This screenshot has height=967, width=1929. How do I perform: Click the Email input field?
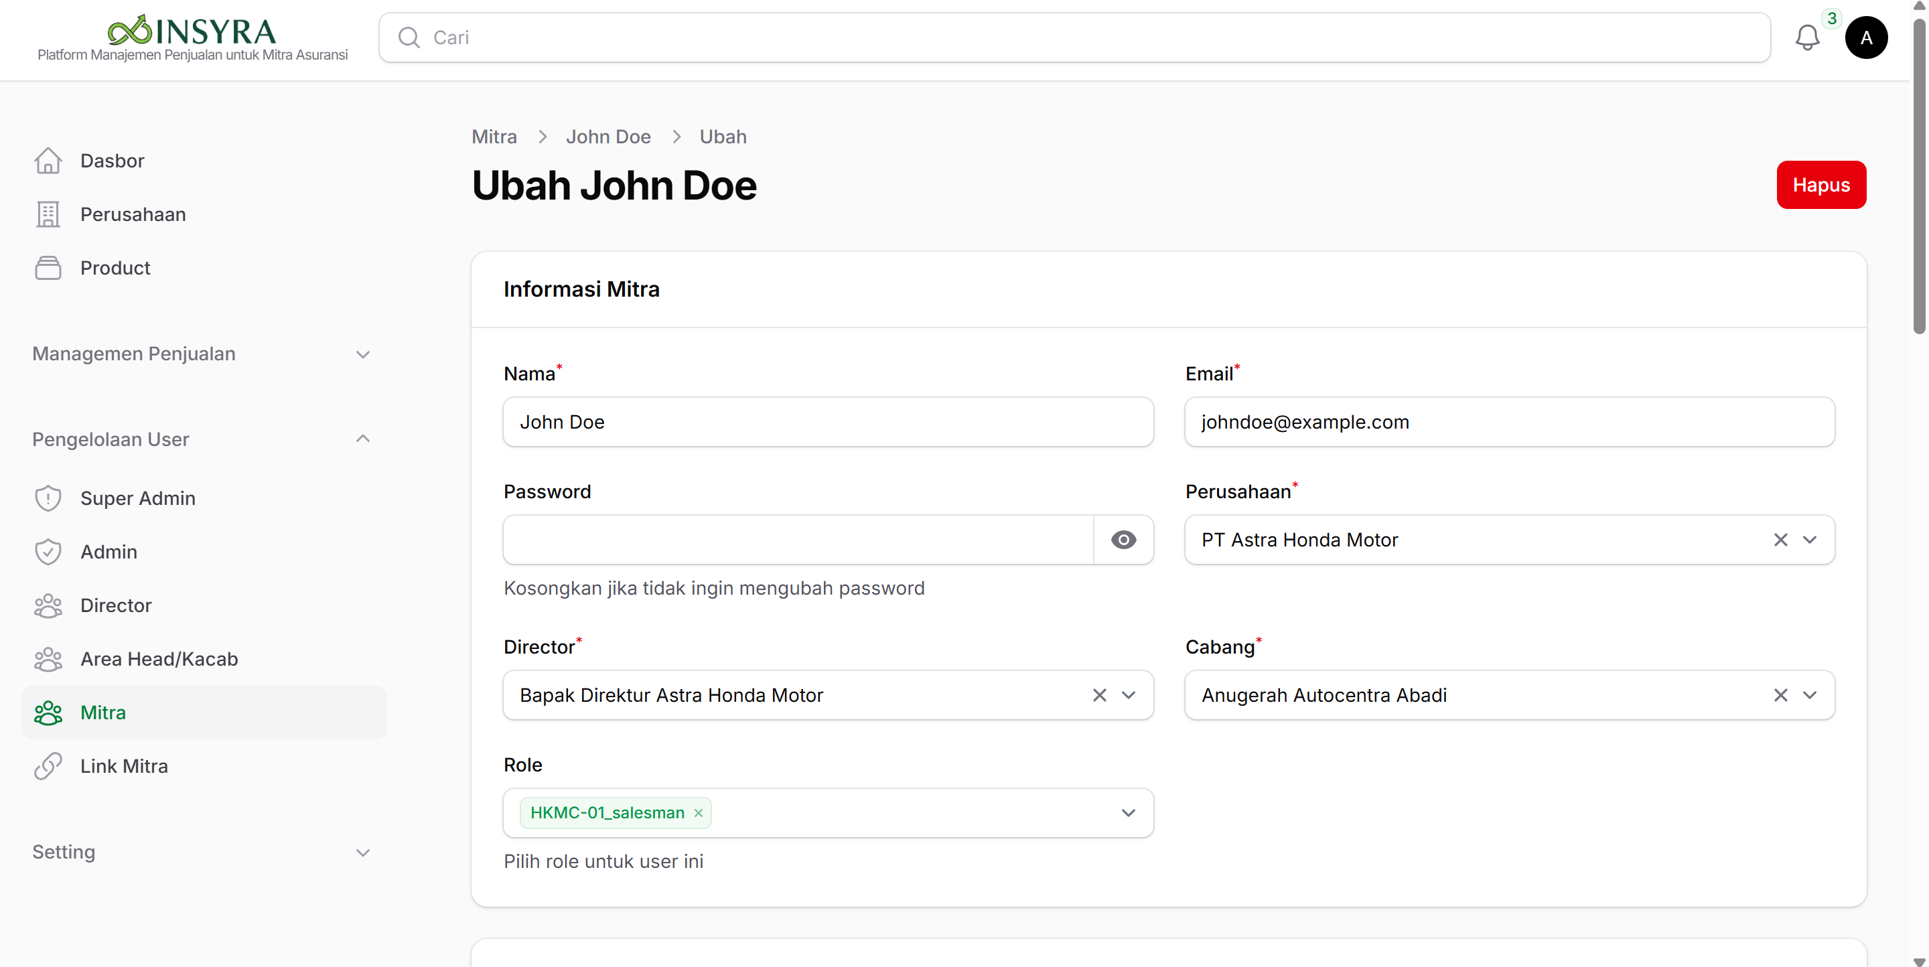1510,422
